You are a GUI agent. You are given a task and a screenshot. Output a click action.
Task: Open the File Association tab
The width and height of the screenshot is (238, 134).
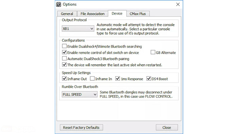(x=92, y=14)
